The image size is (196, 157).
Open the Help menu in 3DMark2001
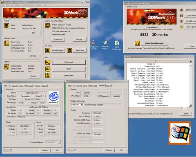45,5
